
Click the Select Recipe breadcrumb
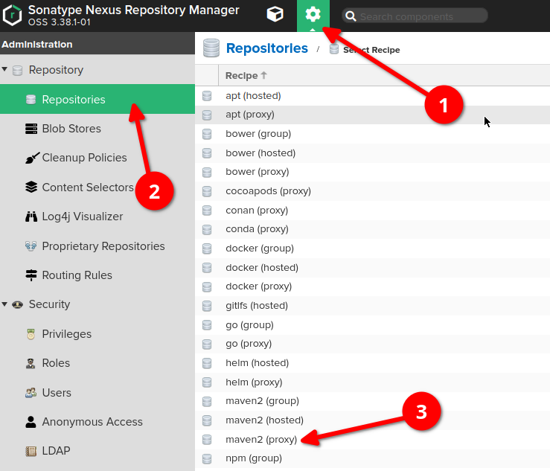coord(371,50)
